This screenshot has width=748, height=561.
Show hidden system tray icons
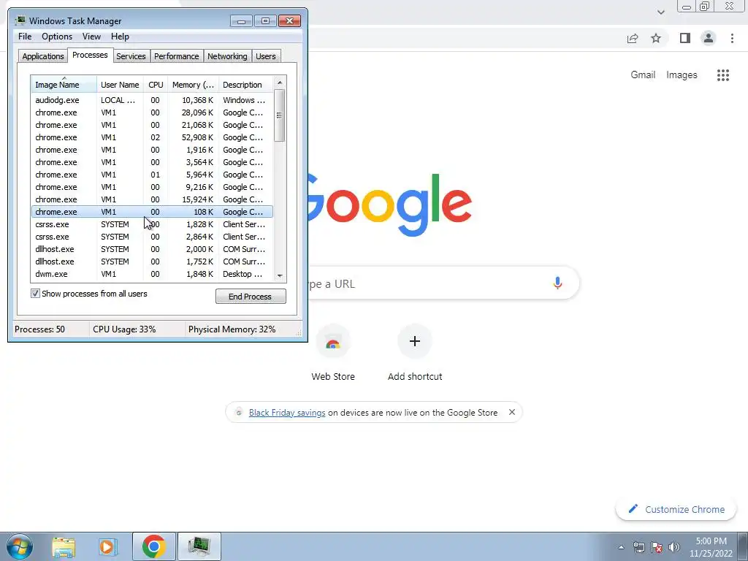coord(621,547)
